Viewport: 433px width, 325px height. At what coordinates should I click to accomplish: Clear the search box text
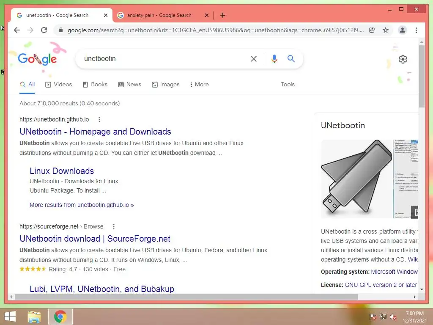click(254, 58)
